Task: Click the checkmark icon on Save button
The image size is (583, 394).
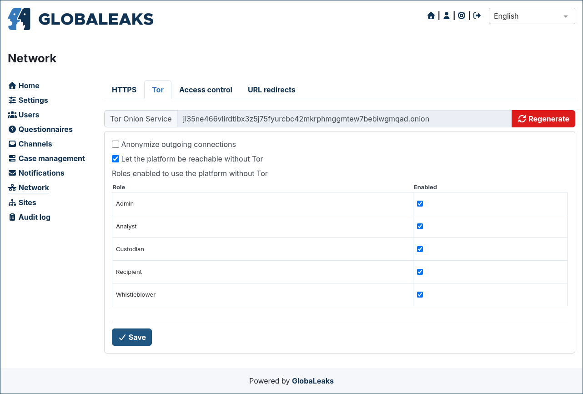Action: pyautogui.click(x=122, y=337)
